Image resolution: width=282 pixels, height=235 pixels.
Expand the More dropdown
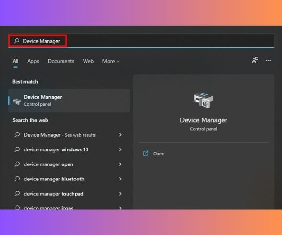point(111,61)
